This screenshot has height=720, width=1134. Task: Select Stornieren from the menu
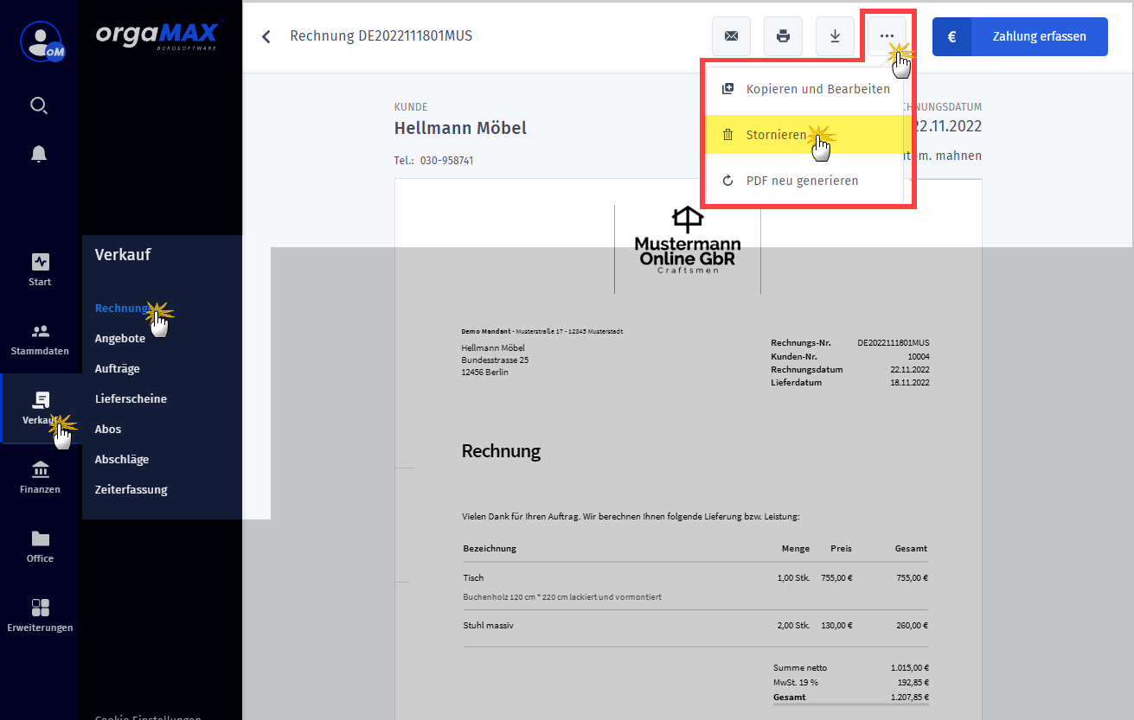[804, 135]
